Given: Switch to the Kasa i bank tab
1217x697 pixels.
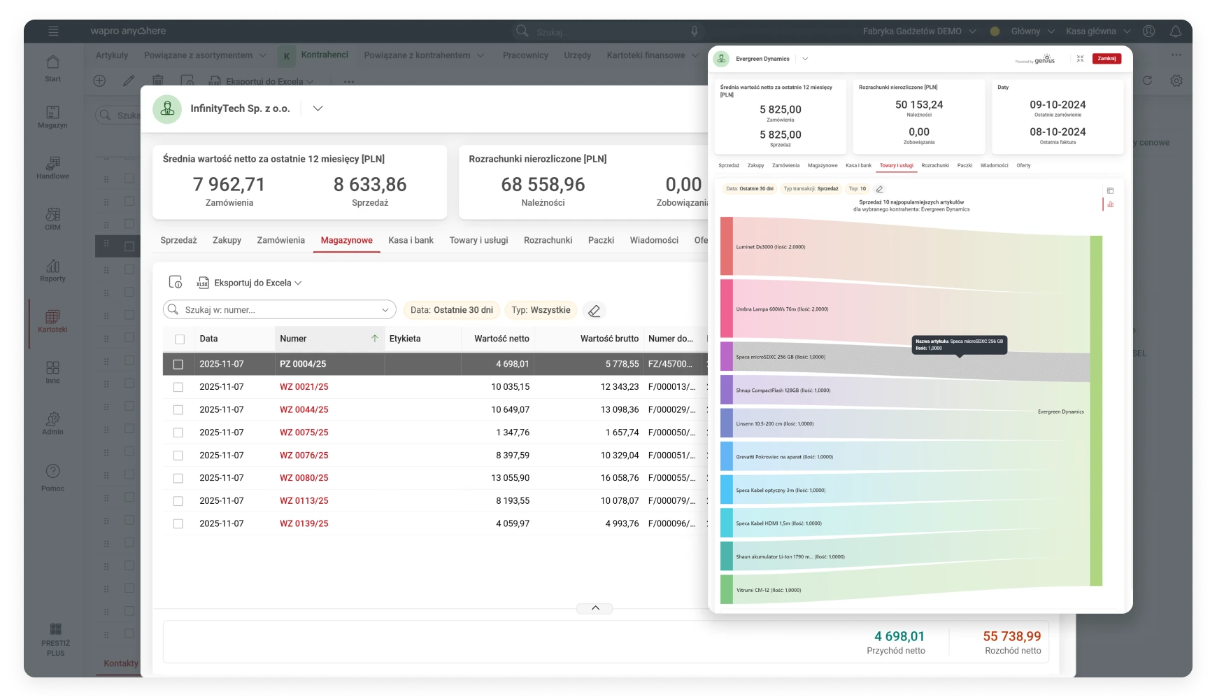Looking at the screenshot, I should click(x=411, y=240).
